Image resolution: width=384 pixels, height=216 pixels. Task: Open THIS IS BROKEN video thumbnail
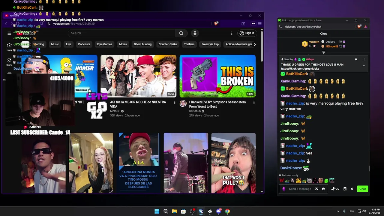coord(217,76)
